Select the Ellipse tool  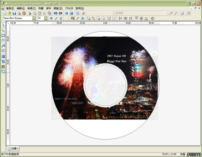pos(3,40)
